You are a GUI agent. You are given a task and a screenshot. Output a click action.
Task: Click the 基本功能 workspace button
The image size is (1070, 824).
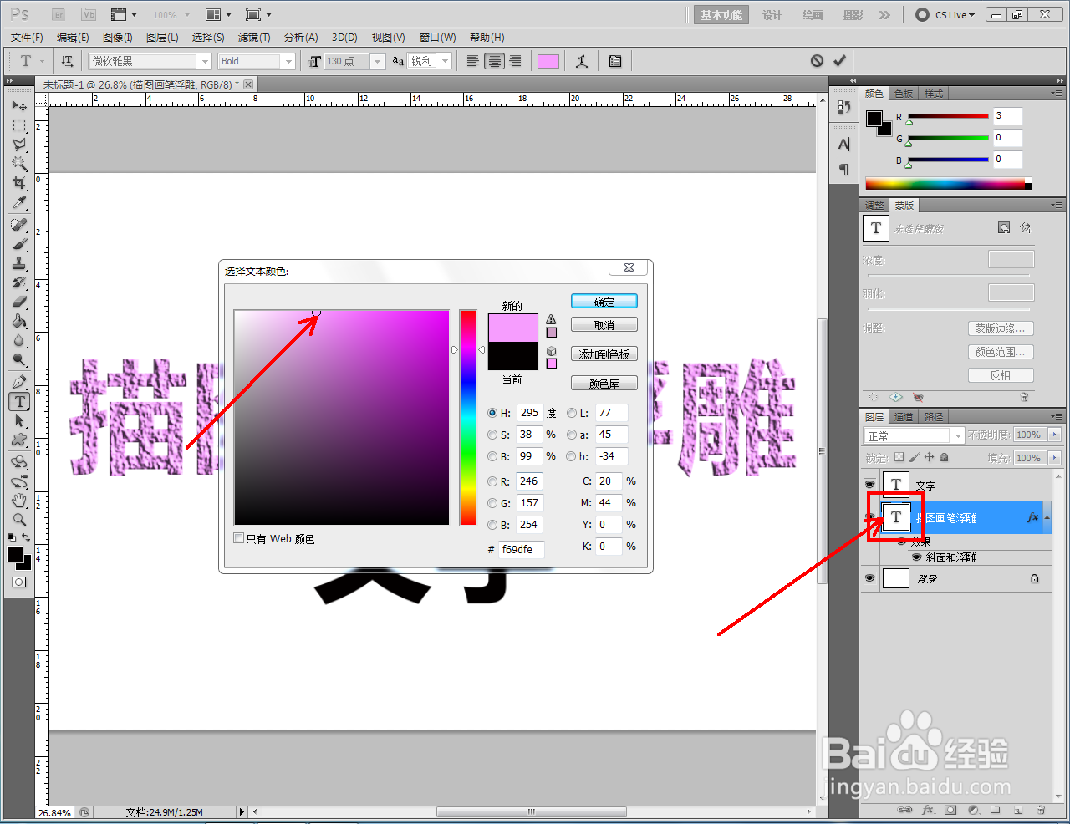coord(721,15)
